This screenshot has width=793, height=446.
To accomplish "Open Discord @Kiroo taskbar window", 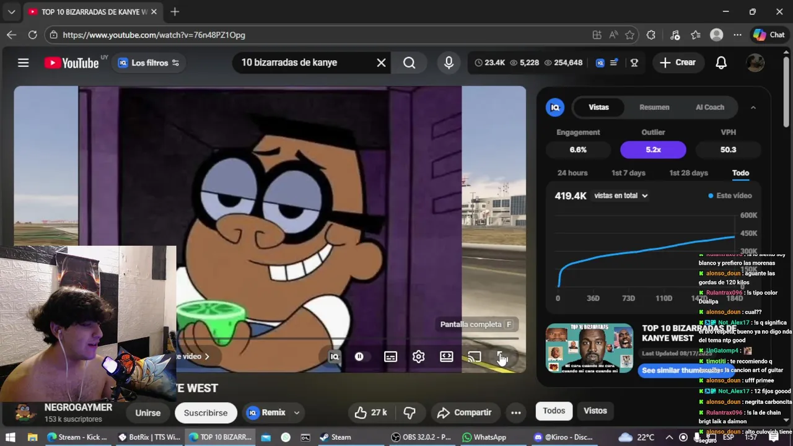I will [x=563, y=437].
